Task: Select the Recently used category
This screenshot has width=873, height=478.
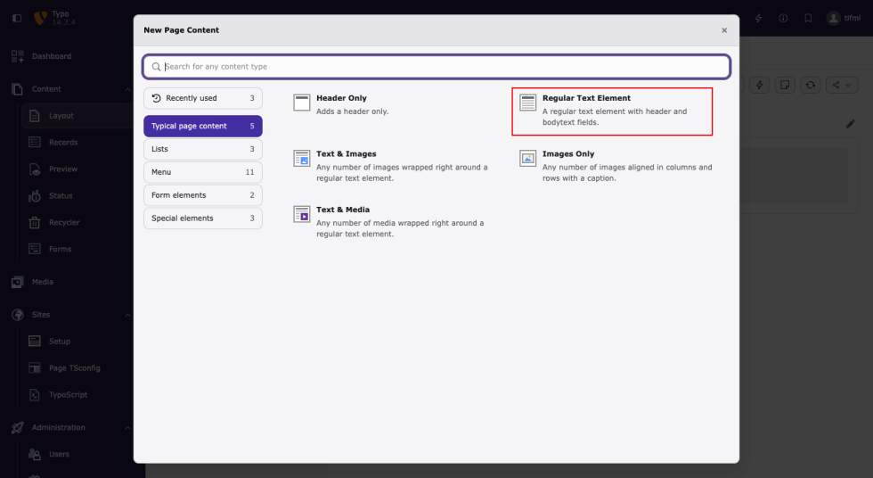Action: (x=203, y=98)
